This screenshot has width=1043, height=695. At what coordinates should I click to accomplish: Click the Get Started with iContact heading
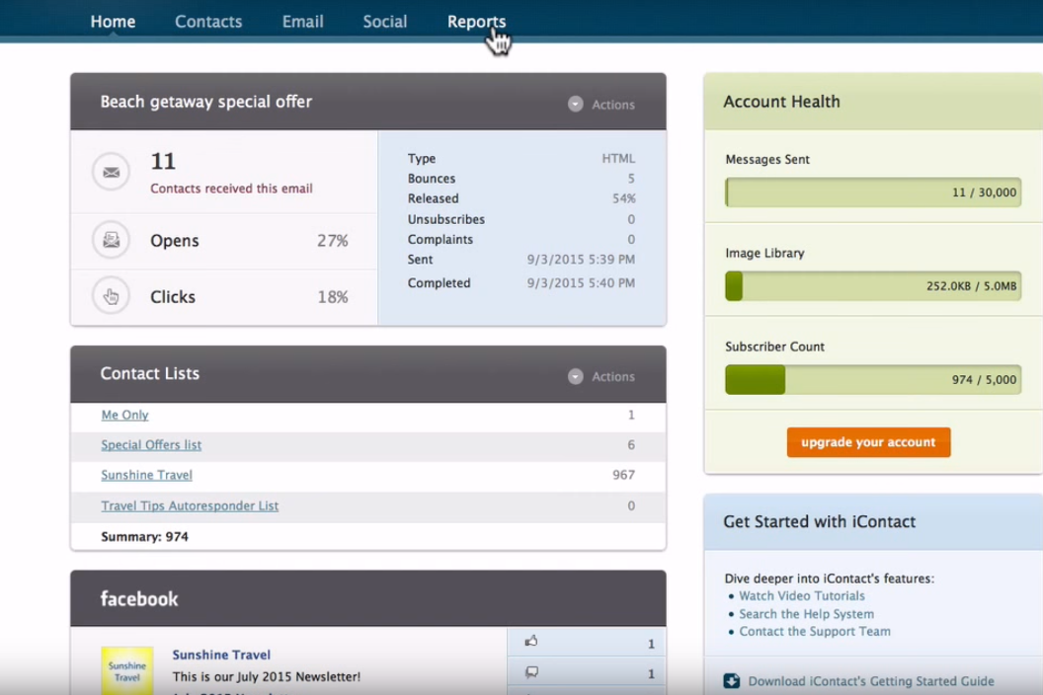(x=819, y=521)
